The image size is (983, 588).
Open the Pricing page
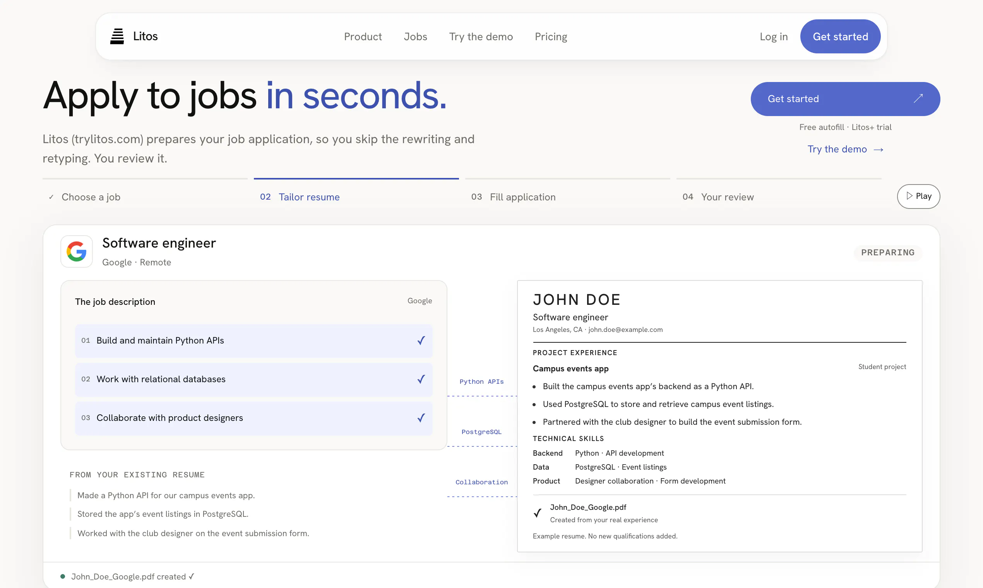tap(551, 36)
